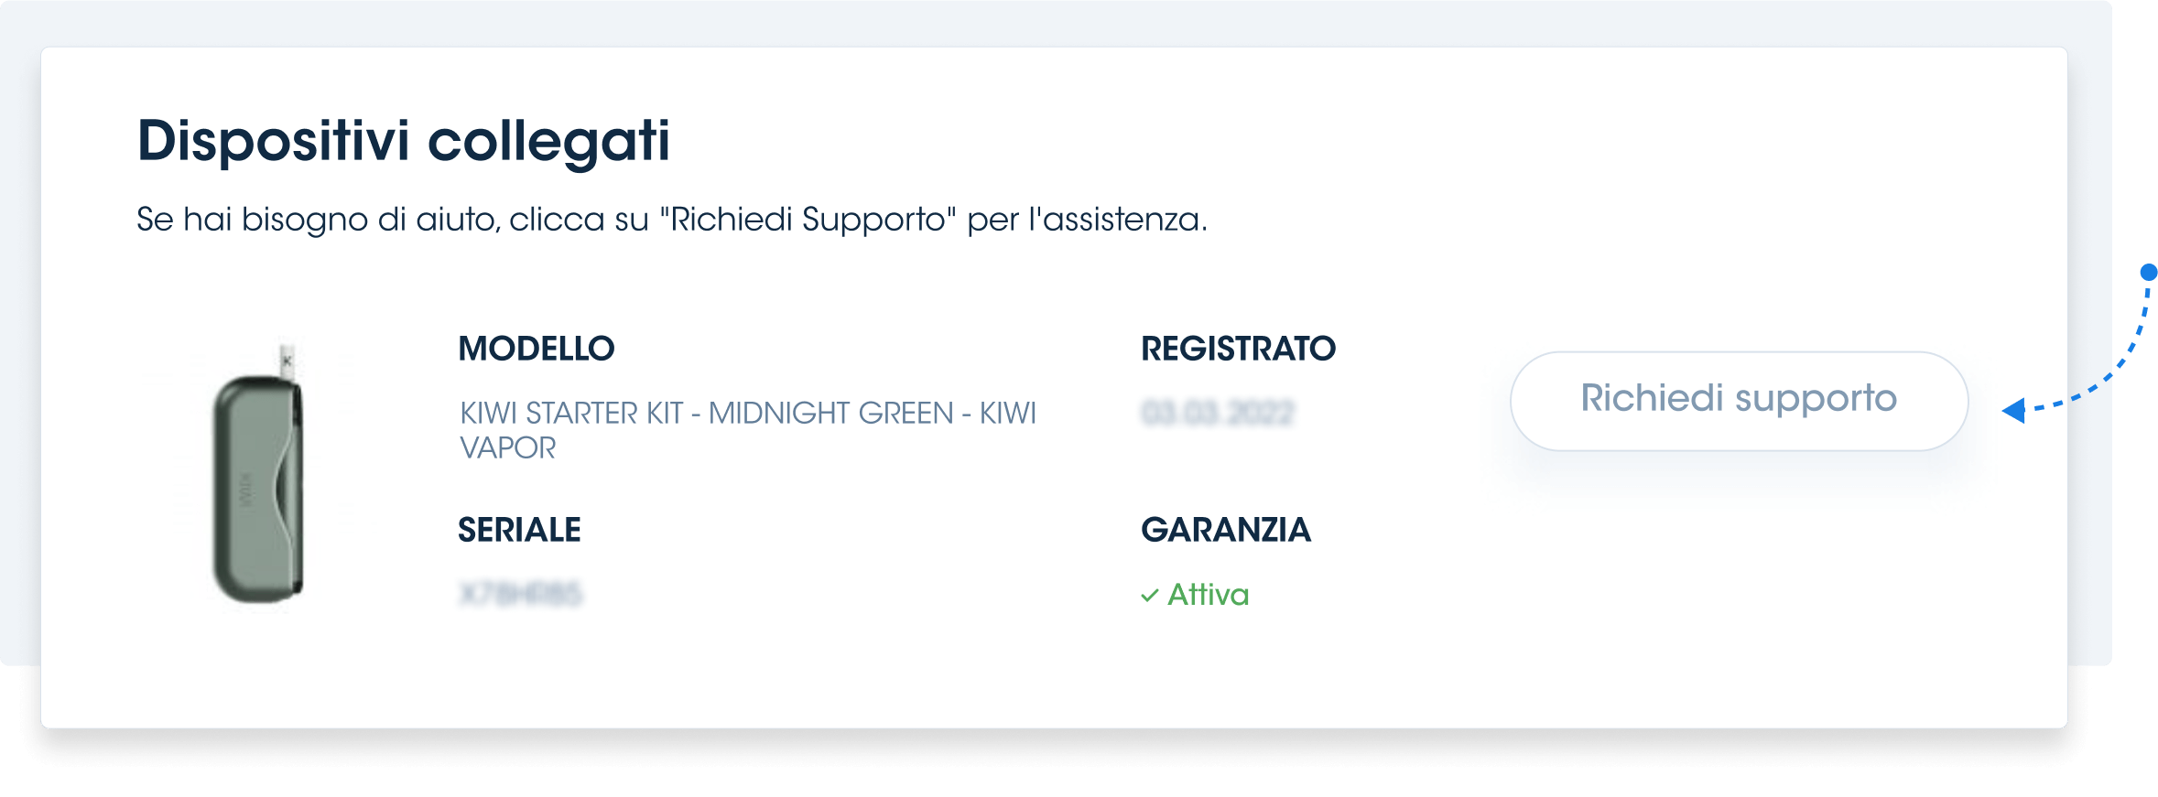This screenshot has width=2158, height=797.
Task: Click the VAPOR text on second line
Action: pyautogui.click(x=507, y=448)
